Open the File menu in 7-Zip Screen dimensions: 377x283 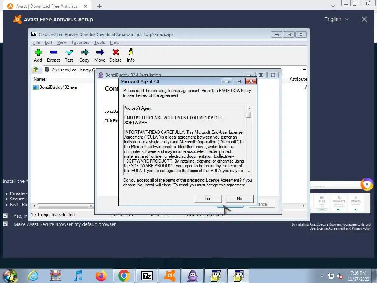[x=36, y=42]
